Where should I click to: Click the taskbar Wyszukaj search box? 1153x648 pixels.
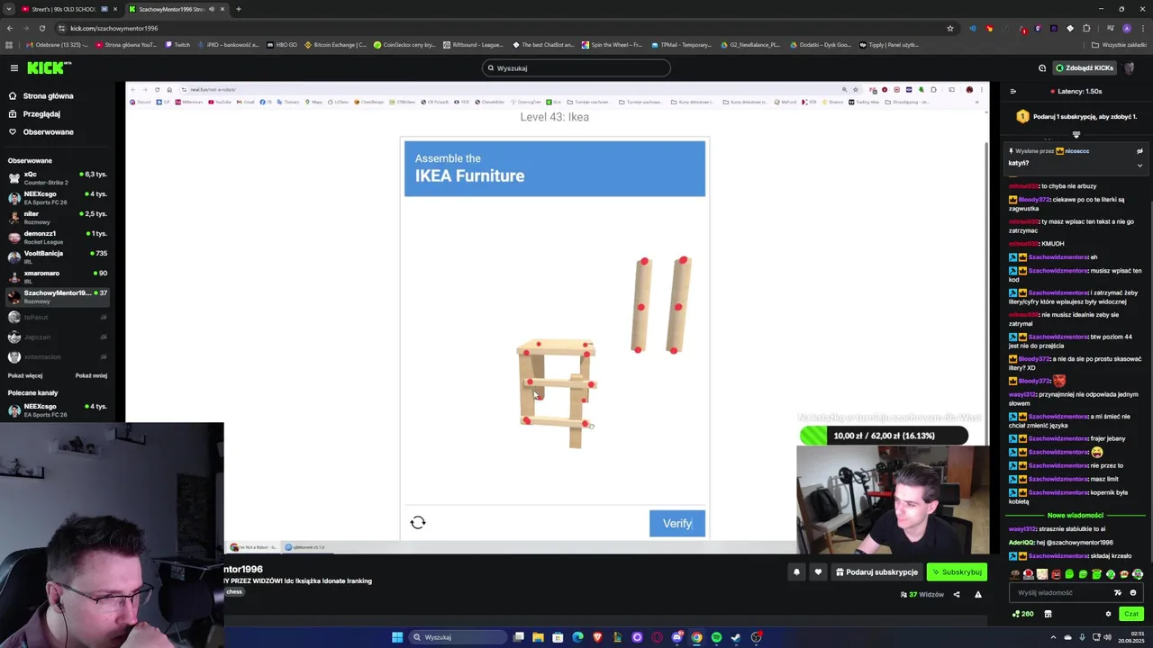click(x=458, y=637)
